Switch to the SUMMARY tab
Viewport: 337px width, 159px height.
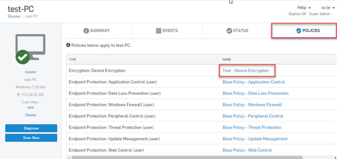coord(96,31)
